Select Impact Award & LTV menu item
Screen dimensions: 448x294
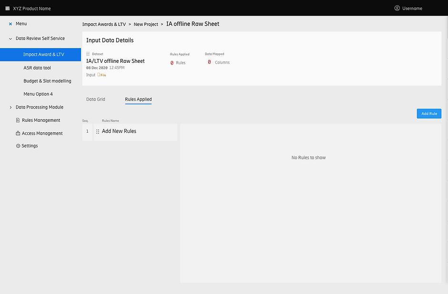tap(41, 54)
